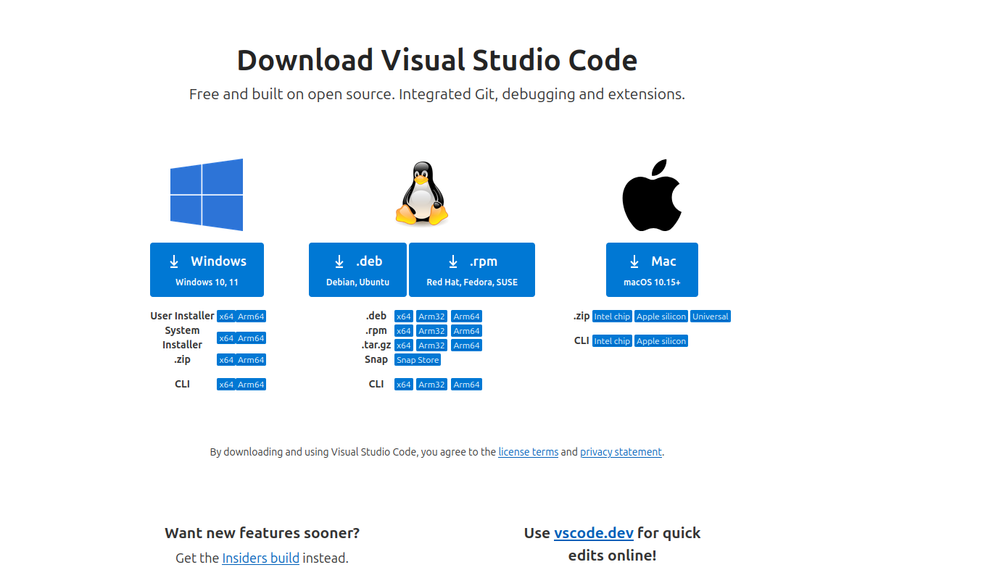
Task: Open the Insiders build link
Action: tap(260, 558)
